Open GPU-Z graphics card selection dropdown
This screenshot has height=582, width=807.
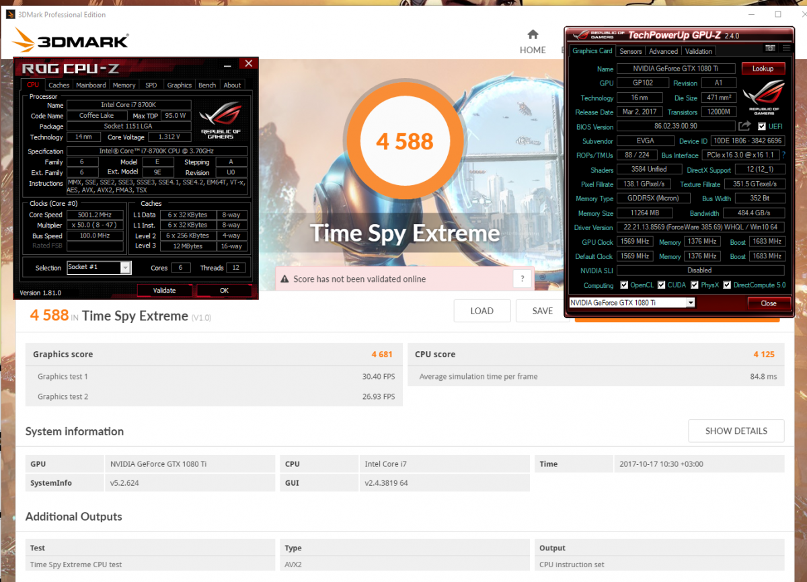[631, 303]
